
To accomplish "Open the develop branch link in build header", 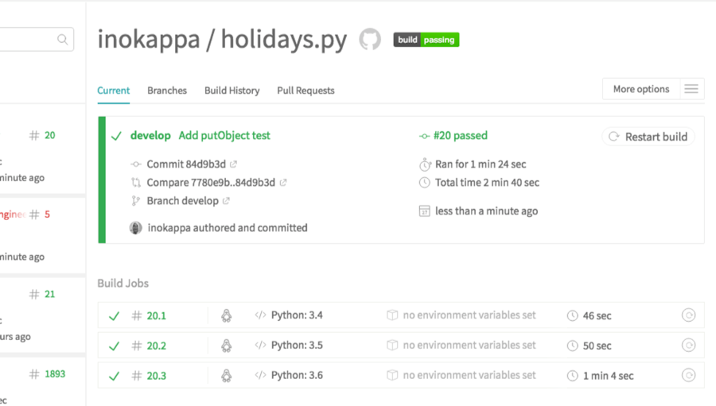I will (x=150, y=136).
